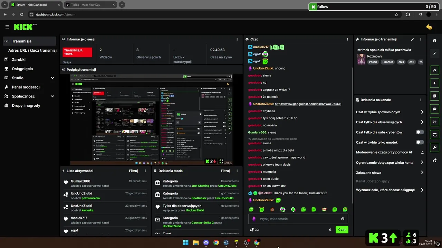The height and width of the screenshot is (248, 442).
Task: Toggle the lightning bolt activity icon in the sidebar
Action: [434, 83]
